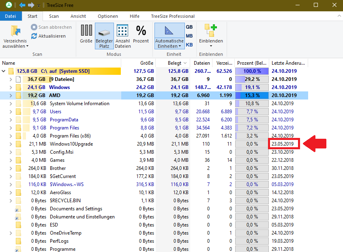343x252 pixels.
Task: Click the Einblenden icon
Action: [x=211, y=31]
